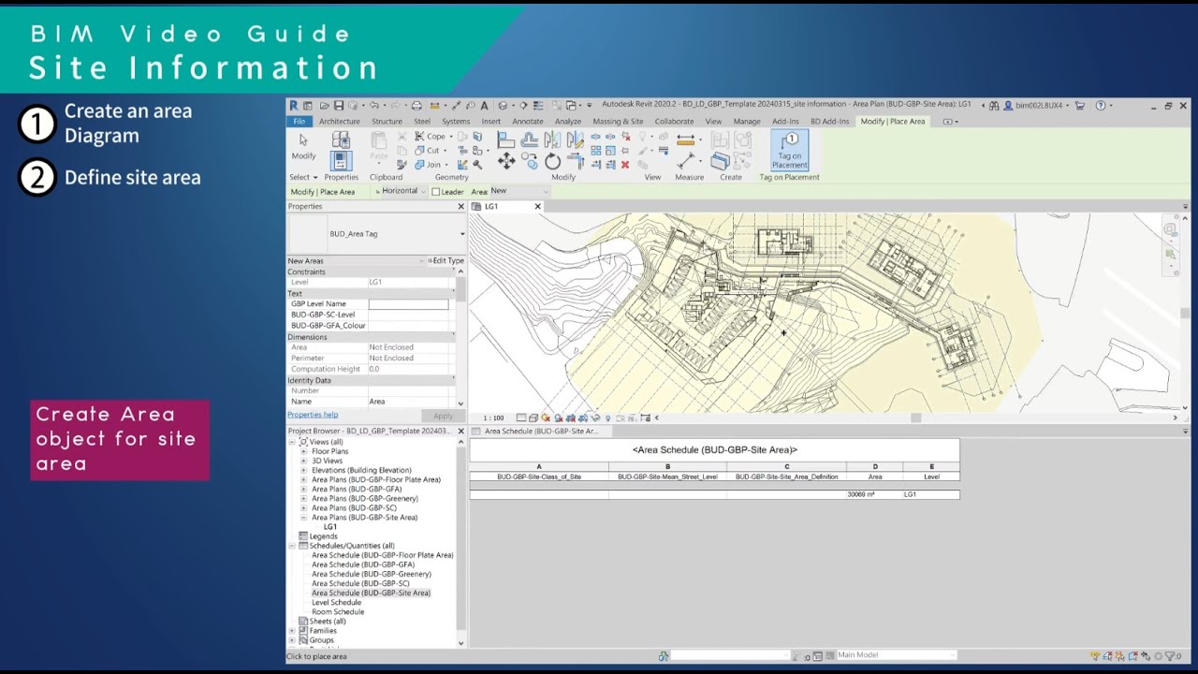Expand the 3D Views tree node
The width and height of the screenshot is (1198, 674).
[x=303, y=461]
